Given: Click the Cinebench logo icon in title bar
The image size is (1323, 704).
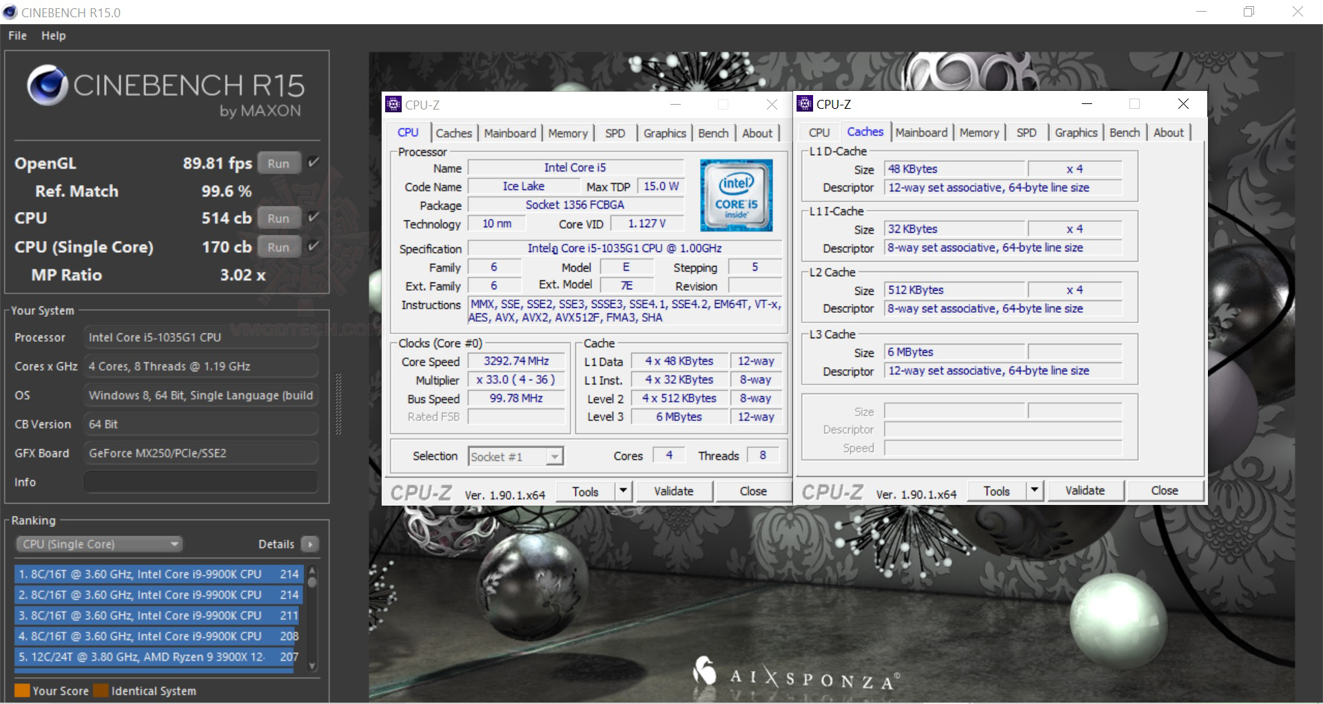Looking at the screenshot, I should [10, 12].
